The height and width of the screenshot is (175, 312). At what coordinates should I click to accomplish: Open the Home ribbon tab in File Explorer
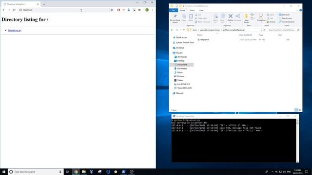click(x=183, y=10)
